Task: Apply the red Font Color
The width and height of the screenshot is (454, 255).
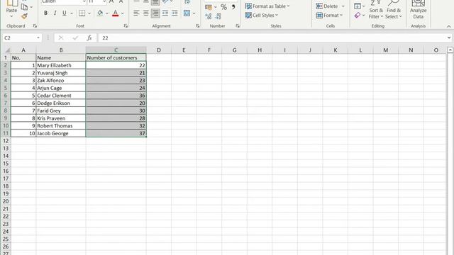Action: (115, 13)
